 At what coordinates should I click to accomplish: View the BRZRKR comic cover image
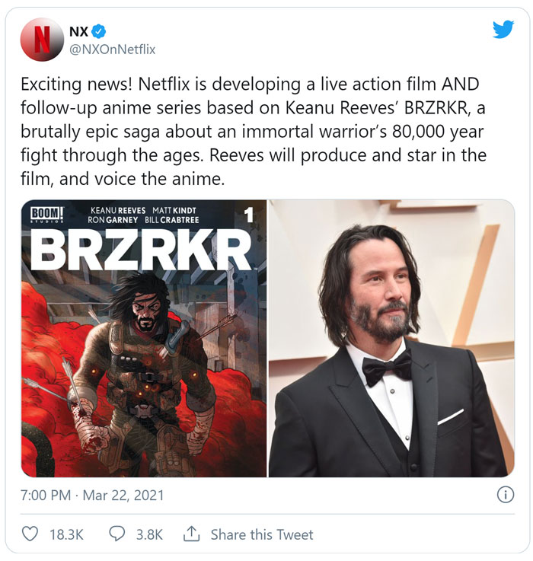tap(144, 339)
